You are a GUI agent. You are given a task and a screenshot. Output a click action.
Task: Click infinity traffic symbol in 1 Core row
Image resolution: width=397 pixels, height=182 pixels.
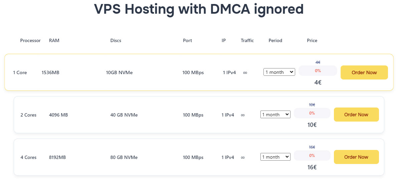click(x=245, y=73)
